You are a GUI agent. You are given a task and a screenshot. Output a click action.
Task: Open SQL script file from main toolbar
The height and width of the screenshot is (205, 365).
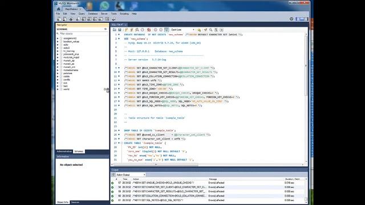pos(64,19)
